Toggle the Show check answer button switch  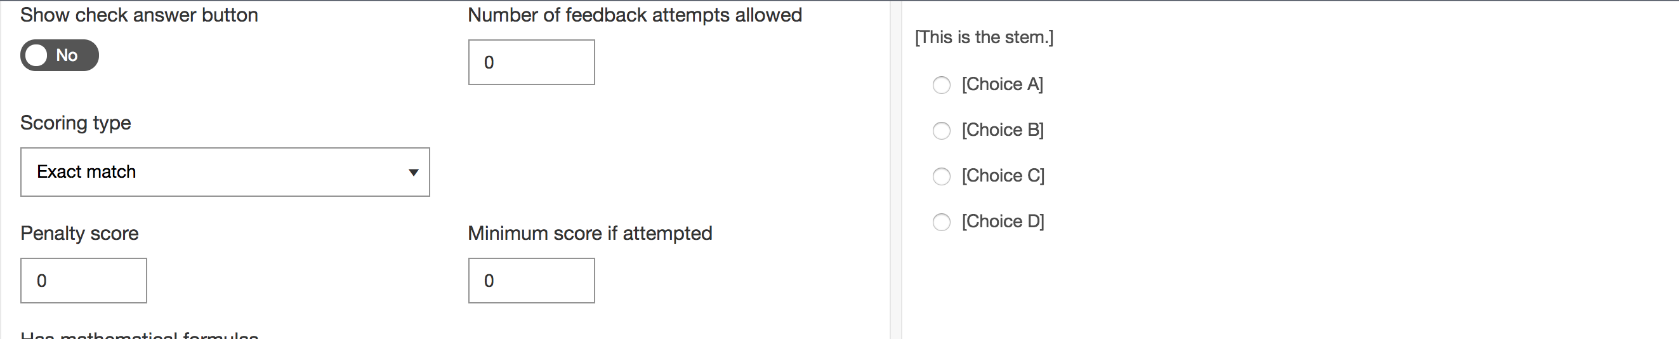59,55
